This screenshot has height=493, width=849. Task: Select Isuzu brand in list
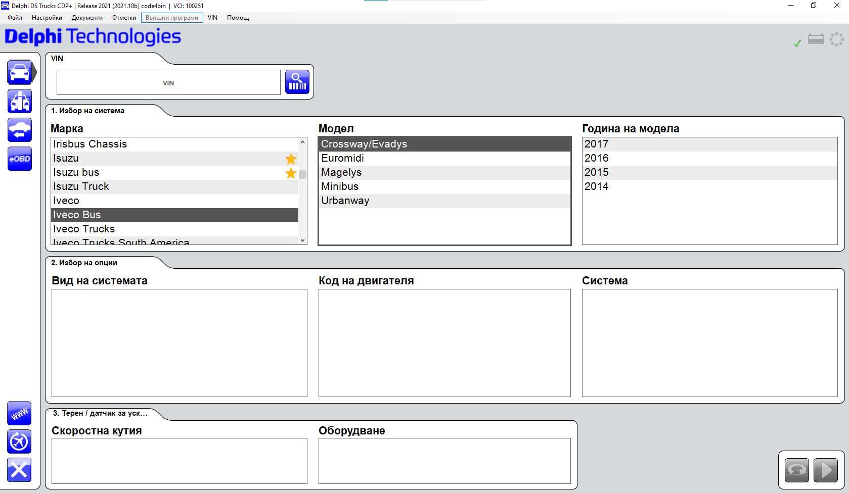pyautogui.click(x=174, y=158)
